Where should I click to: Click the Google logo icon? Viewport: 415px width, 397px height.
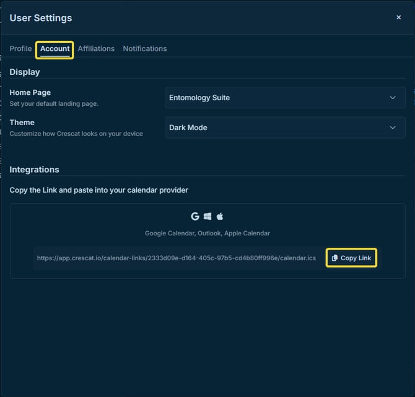195,216
